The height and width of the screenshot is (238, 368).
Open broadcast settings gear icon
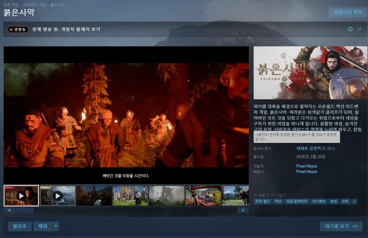point(350,29)
